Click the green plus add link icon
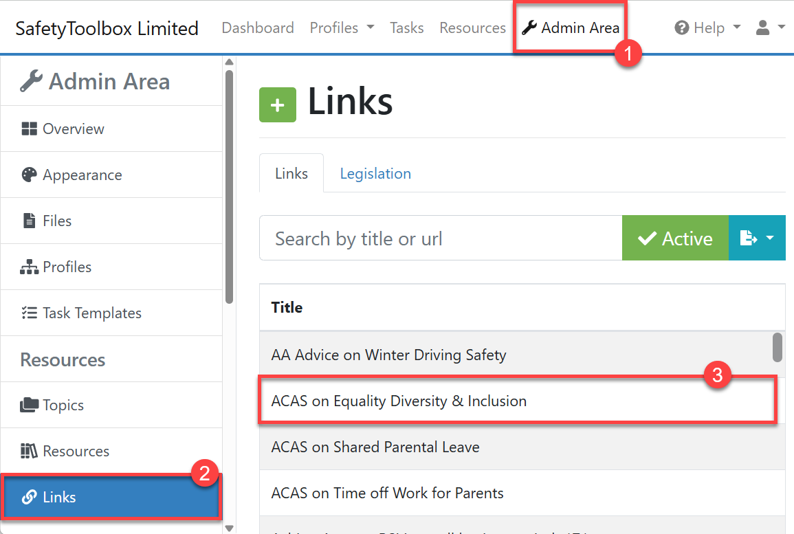Screen dimensions: 794x534 277,105
